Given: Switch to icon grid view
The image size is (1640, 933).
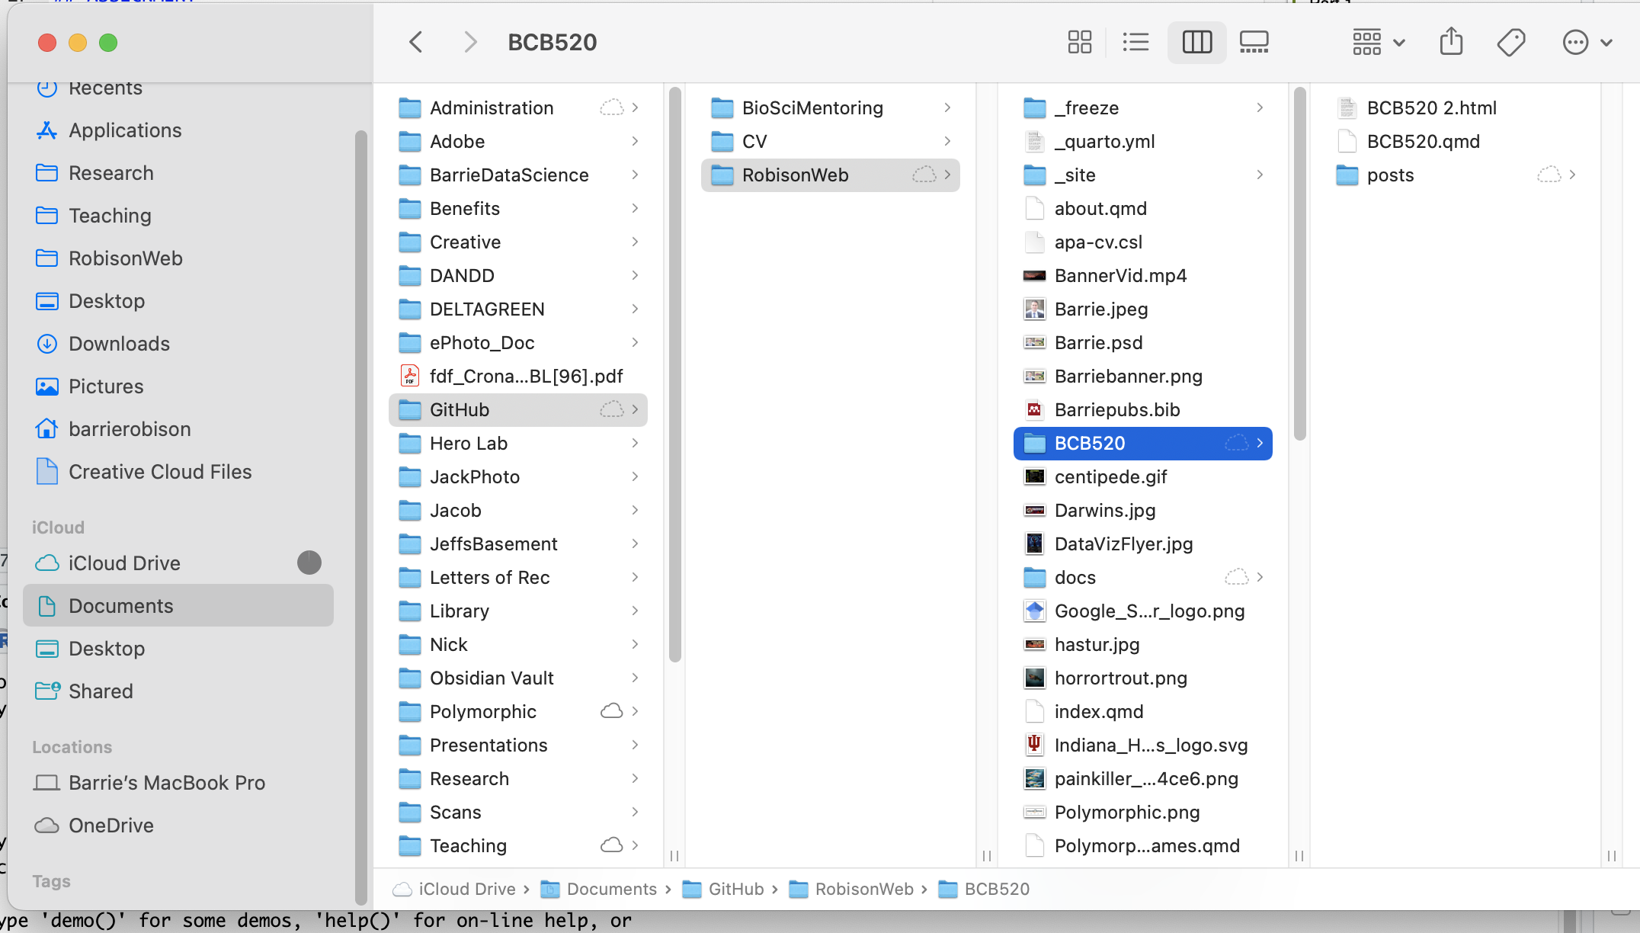Looking at the screenshot, I should 1079,42.
